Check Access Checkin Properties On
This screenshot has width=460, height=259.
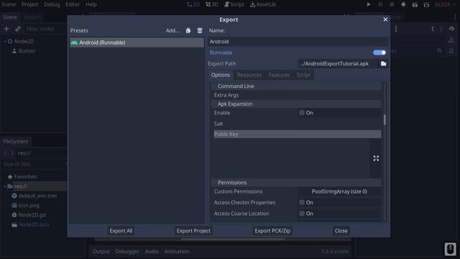[x=302, y=202]
